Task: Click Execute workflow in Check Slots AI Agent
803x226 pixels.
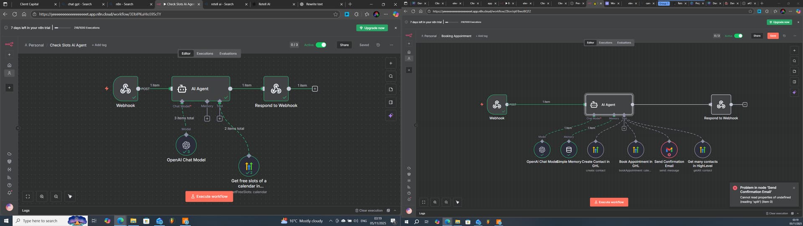Action: point(209,196)
